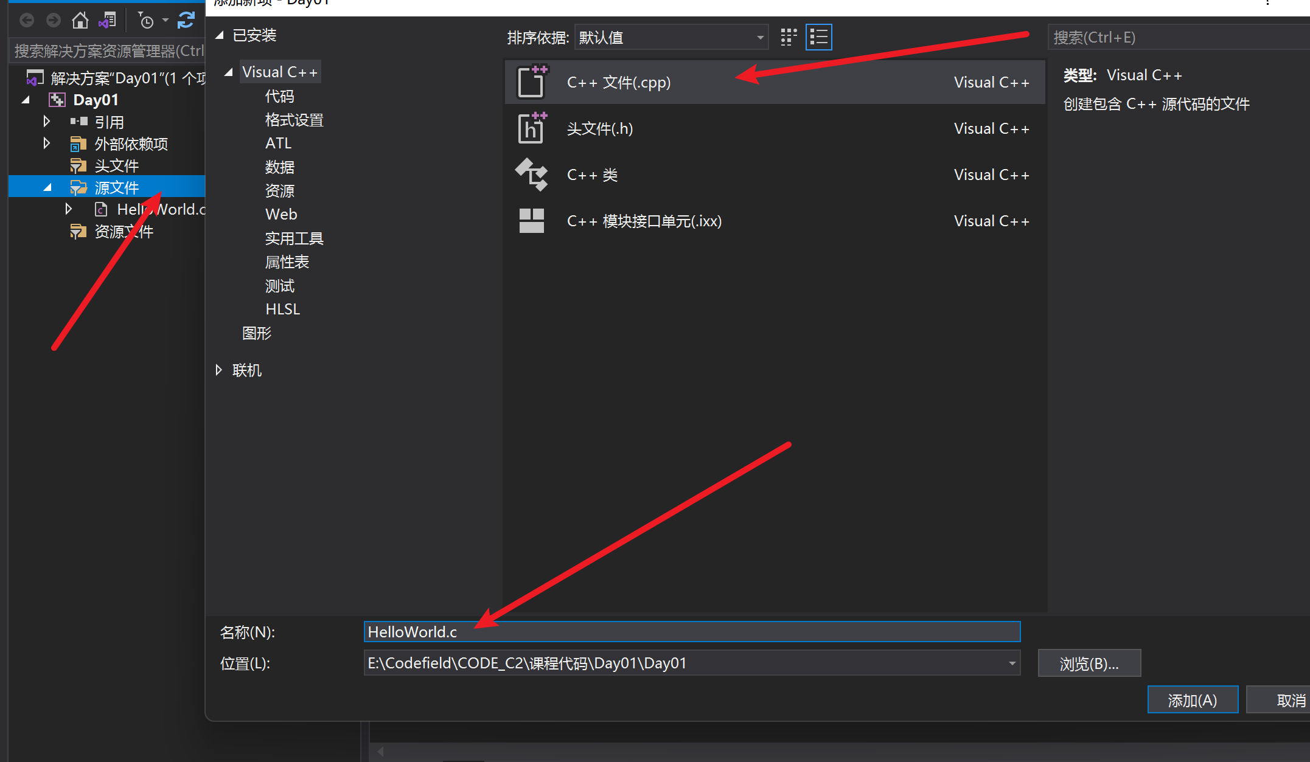Collapse the Day01 project tree

[26, 100]
